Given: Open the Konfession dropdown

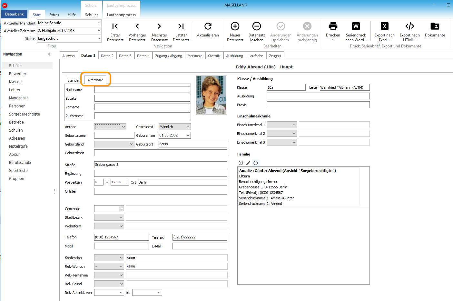Looking at the screenshot, I should (x=121, y=257).
